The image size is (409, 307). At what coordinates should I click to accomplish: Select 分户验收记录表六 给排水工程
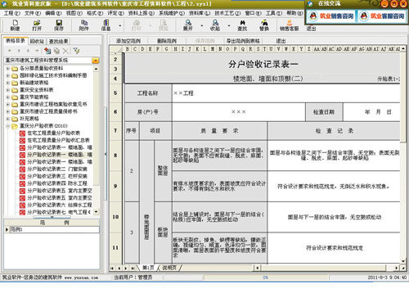(x=60, y=205)
